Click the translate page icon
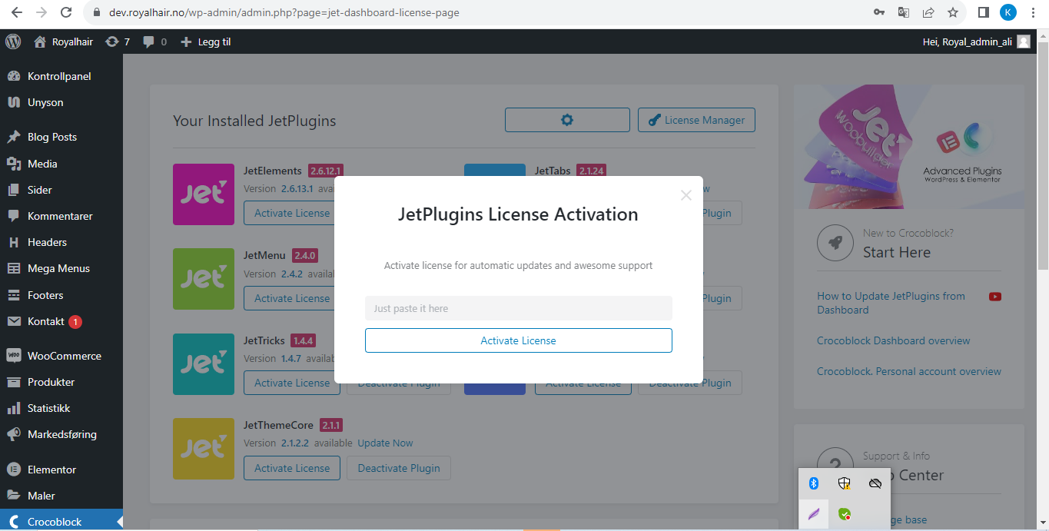 point(904,12)
